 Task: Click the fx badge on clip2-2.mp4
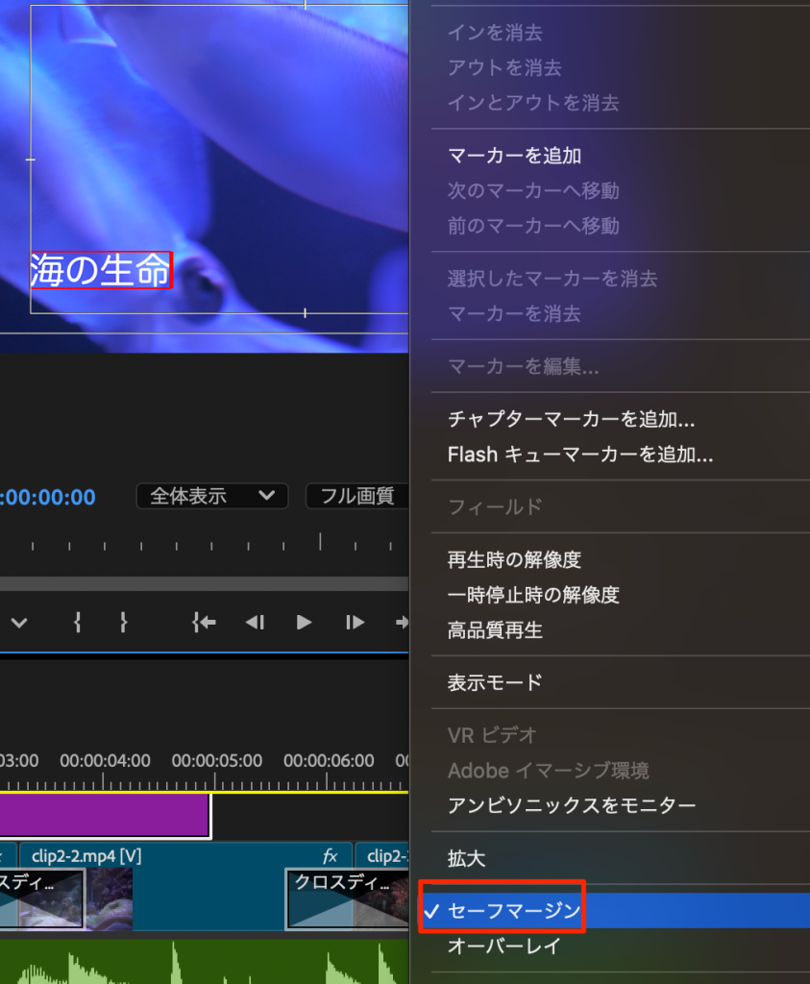tap(331, 855)
